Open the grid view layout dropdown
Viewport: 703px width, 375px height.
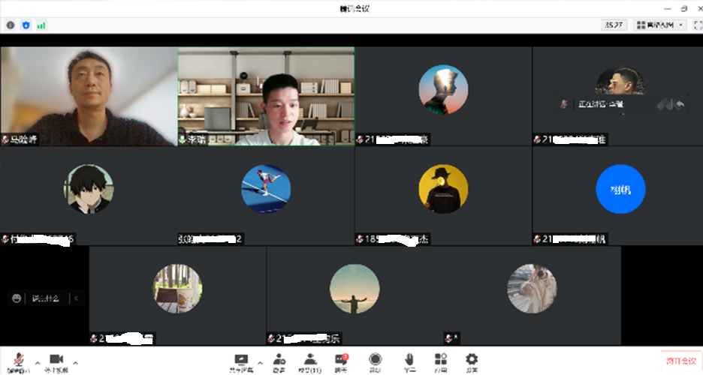[x=660, y=25]
